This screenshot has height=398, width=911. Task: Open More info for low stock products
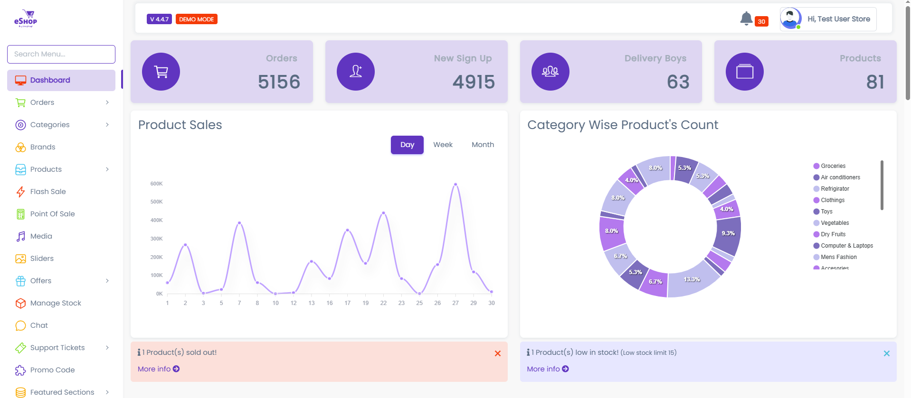[x=548, y=369]
